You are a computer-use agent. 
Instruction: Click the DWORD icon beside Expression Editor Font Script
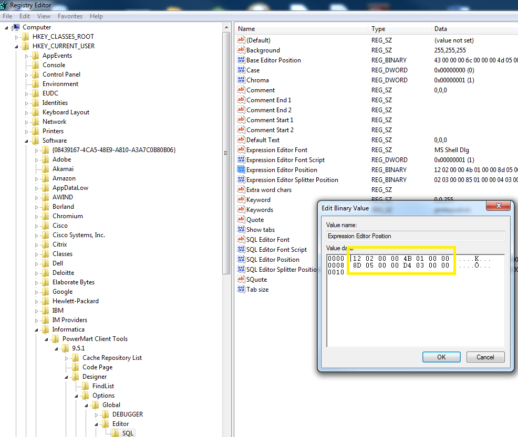pyautogui.click(x=240, y=159)
